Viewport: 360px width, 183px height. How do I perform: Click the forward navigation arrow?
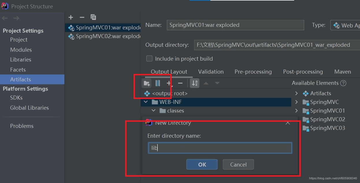pos(16,18)
